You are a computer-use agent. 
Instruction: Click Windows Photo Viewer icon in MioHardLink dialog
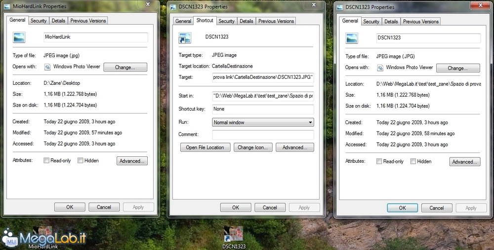point(48,67)
